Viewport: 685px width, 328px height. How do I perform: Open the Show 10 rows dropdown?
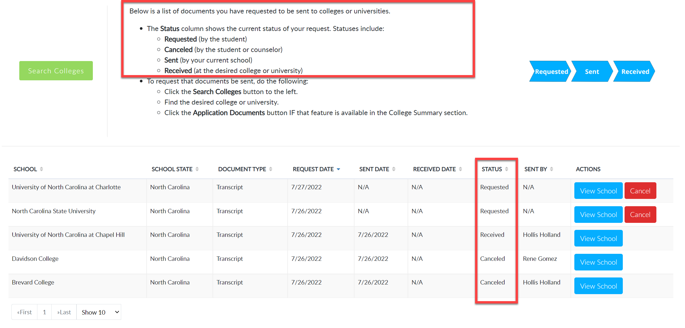pyautogui.click(x=99, y=312)
